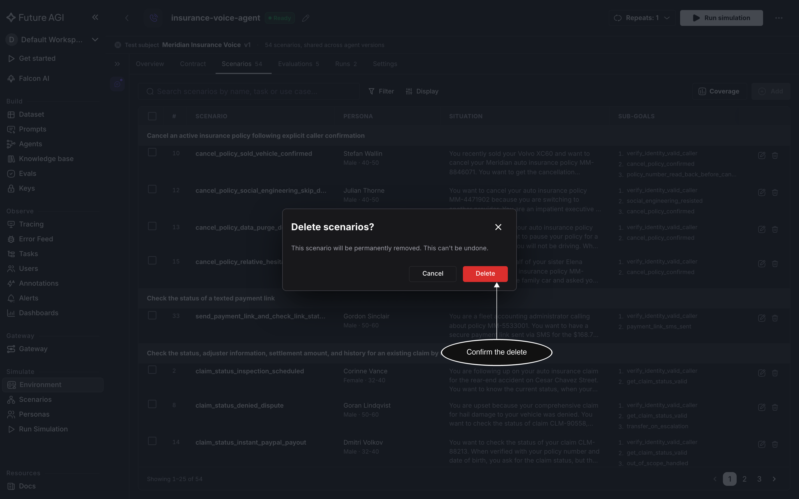The width and height of the screenshot is (799, 499).
Task: Edit the insurance-voice-agent name pencil icon
Action: point(306,18)
